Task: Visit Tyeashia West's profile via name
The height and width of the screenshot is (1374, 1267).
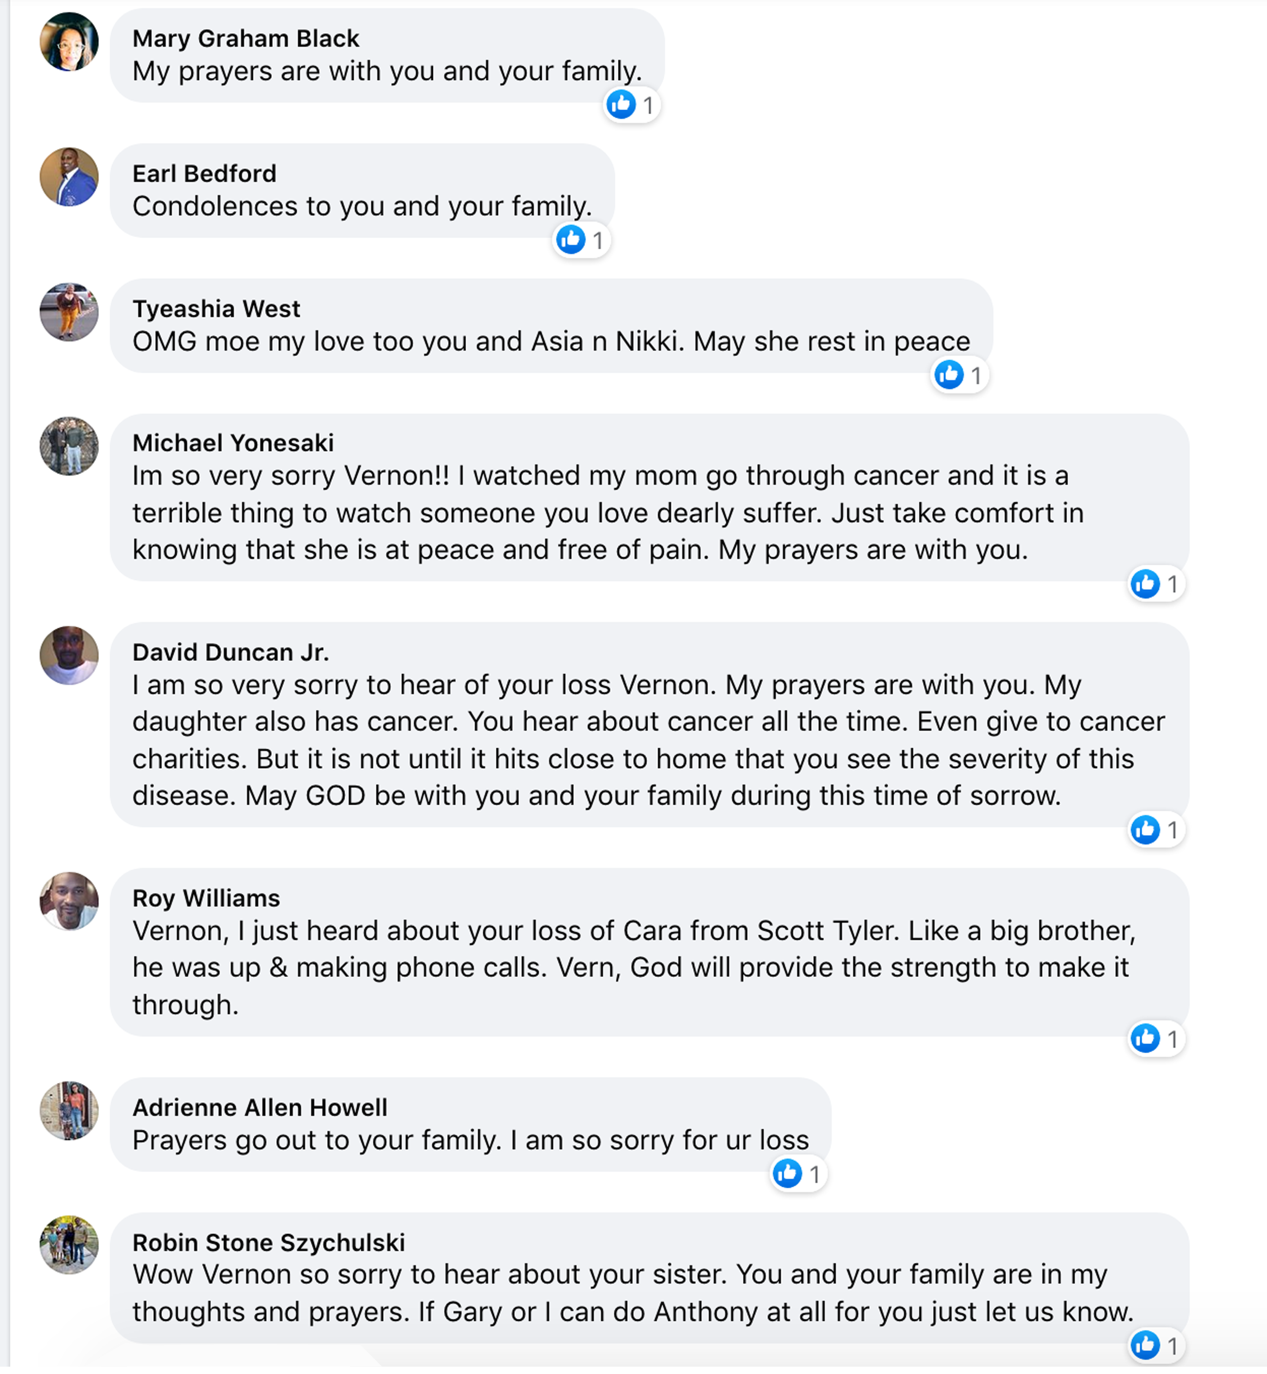Action: [216, 308]
